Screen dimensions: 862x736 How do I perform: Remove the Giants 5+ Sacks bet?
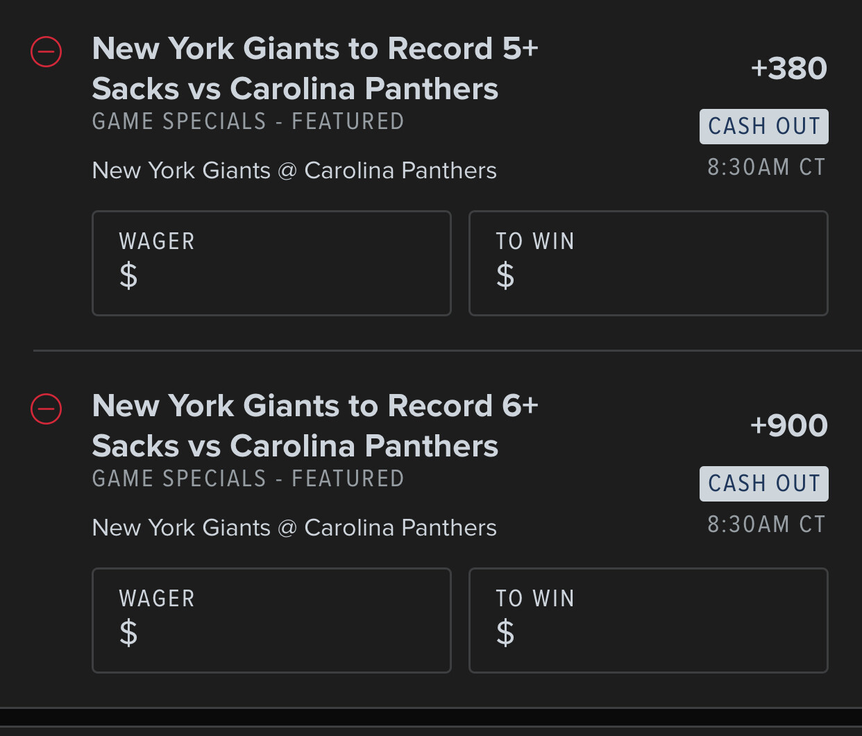[47, 52]
